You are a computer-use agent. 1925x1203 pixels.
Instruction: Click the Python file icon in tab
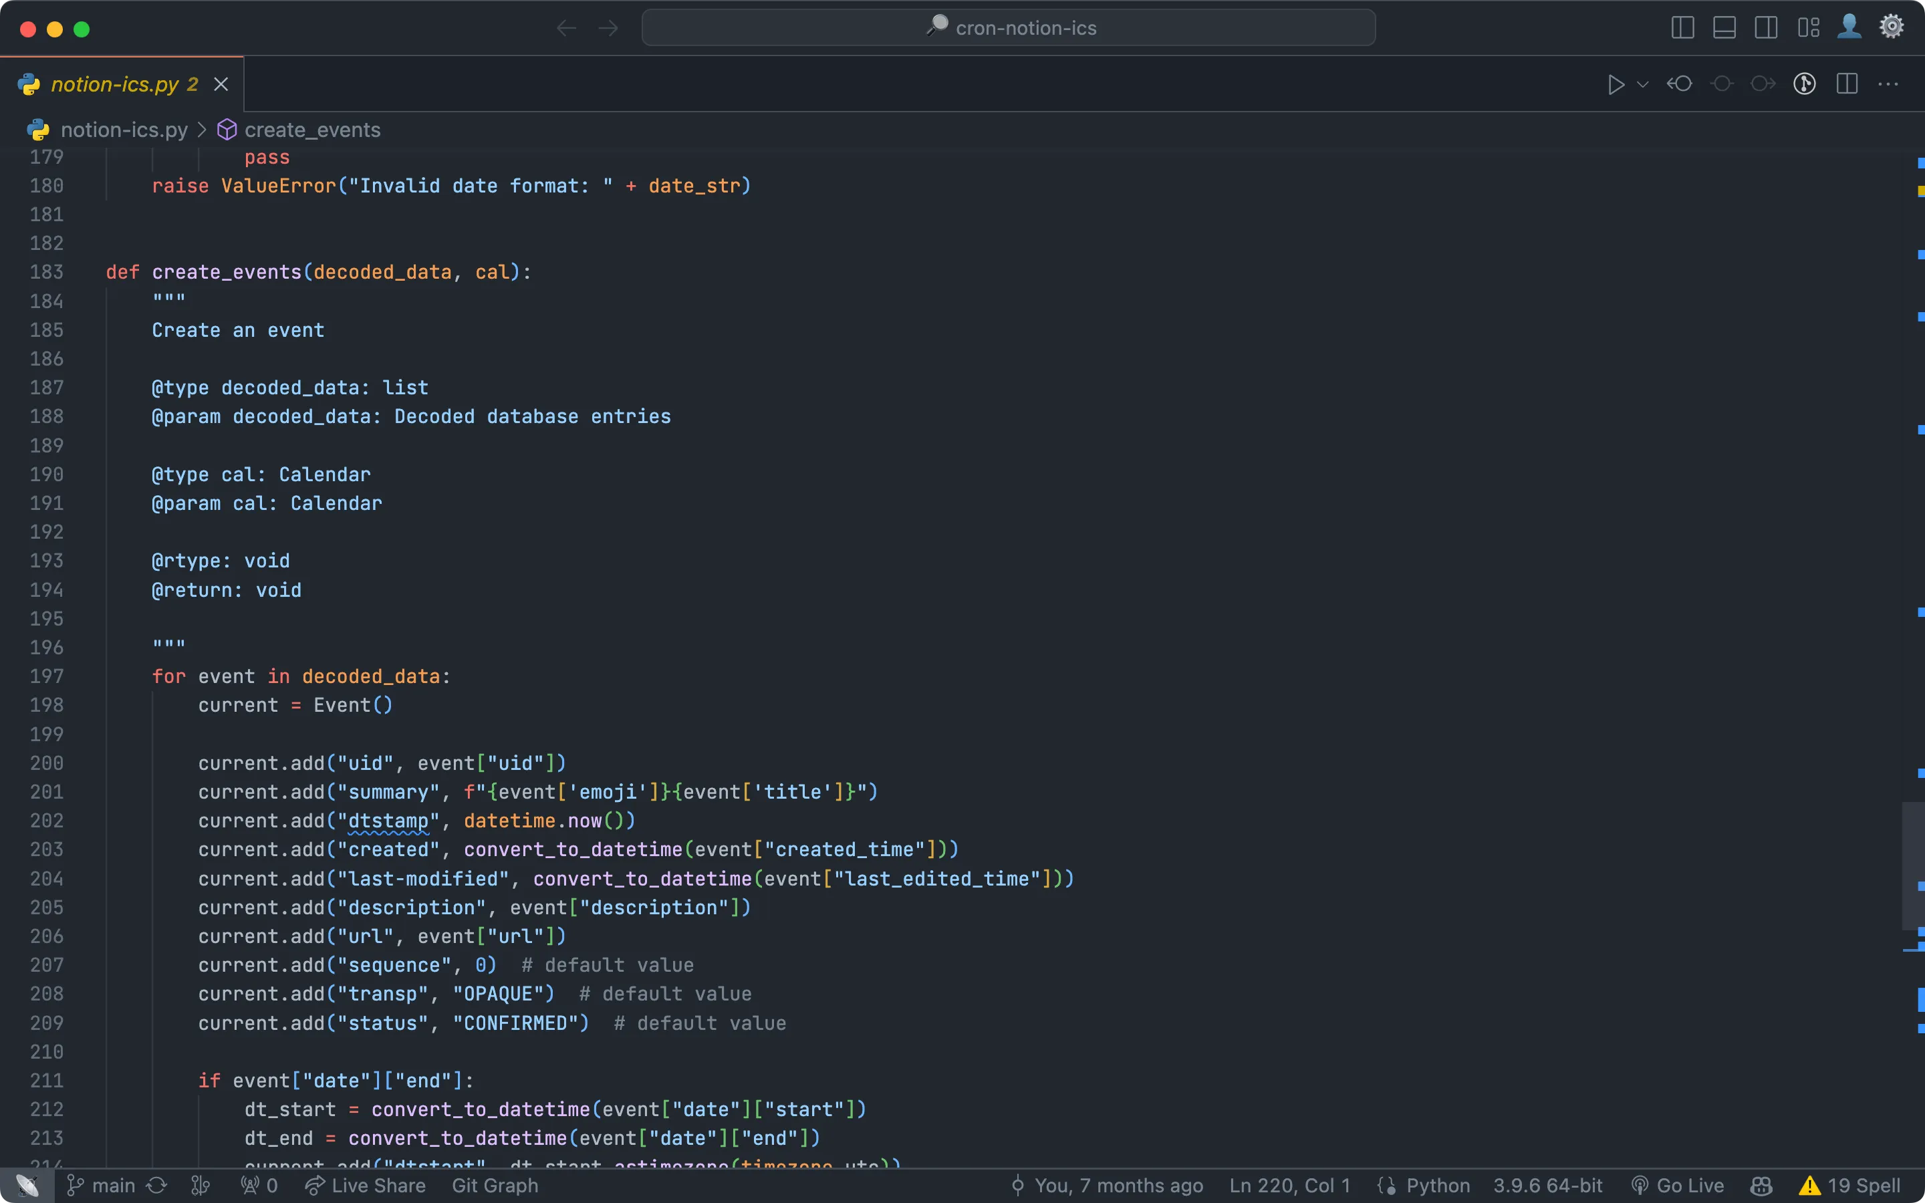coord(29,84)
